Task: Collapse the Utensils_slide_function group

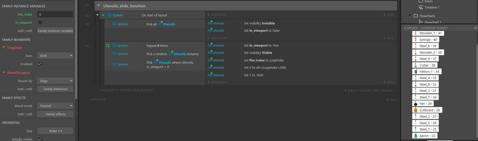Action: 98,6
